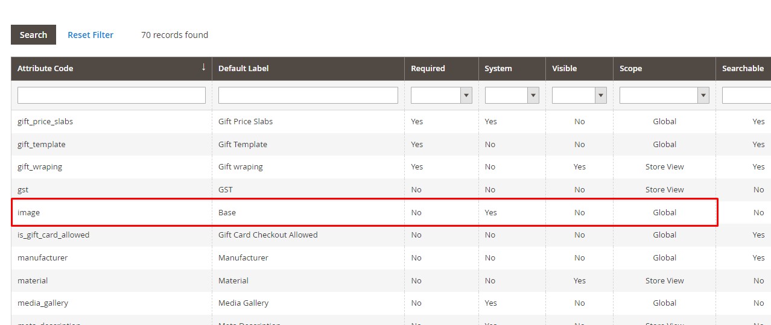Click the Gift Card Checkout Allowed label

tap(268, 235)
